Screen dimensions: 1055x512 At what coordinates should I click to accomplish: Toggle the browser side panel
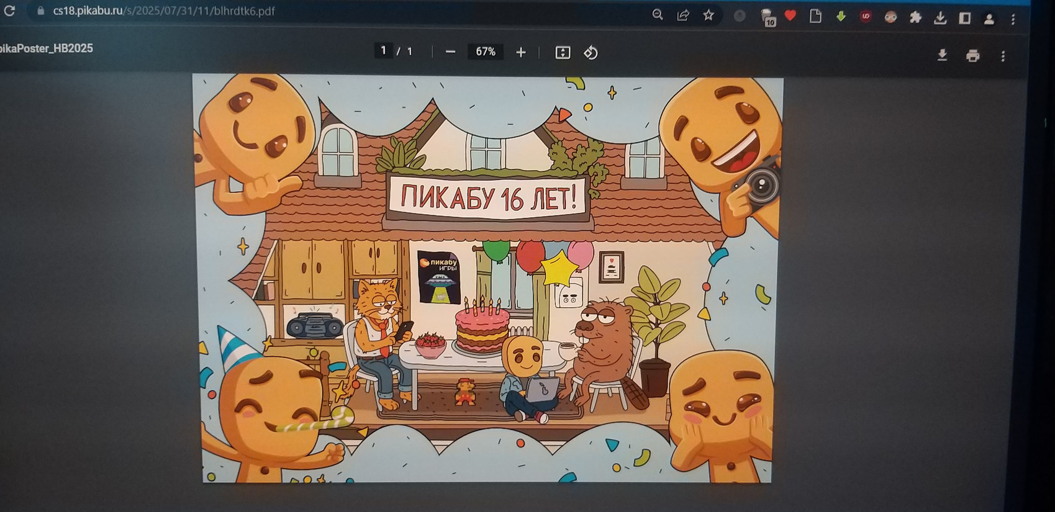click(964, 18)
